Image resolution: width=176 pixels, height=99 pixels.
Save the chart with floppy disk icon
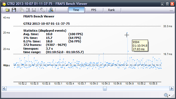coord(14,10)
